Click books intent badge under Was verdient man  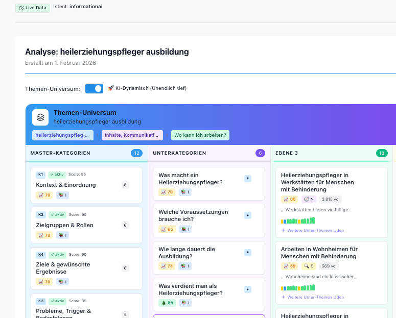pos(185,303)
